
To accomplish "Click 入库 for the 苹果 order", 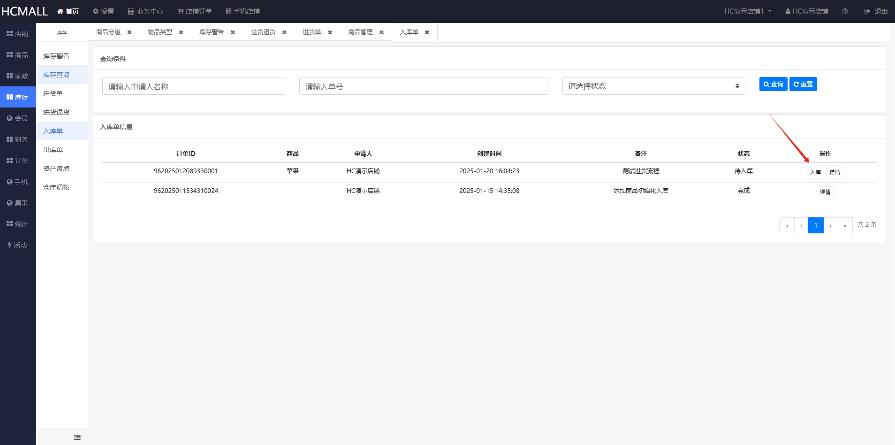I will point(815,172).
